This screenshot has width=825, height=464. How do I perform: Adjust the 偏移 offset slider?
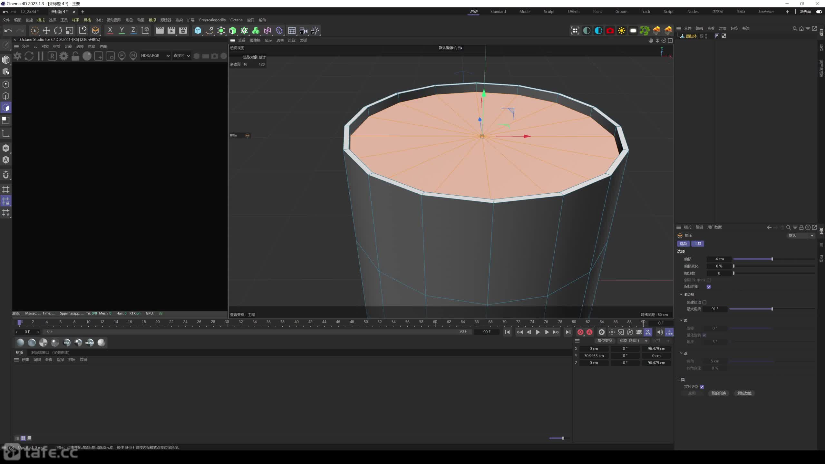click(774, 259)
